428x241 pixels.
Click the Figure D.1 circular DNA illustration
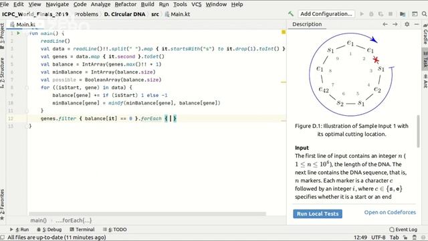(352, 74)
